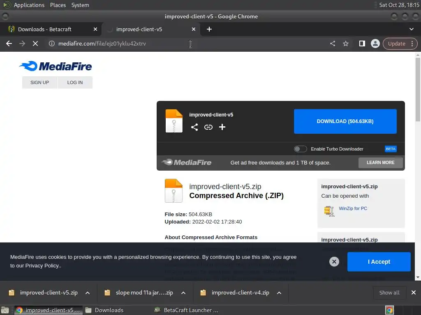Enable the Turbo Downloader toggle

pyautogui.click(x=301, y=149)
